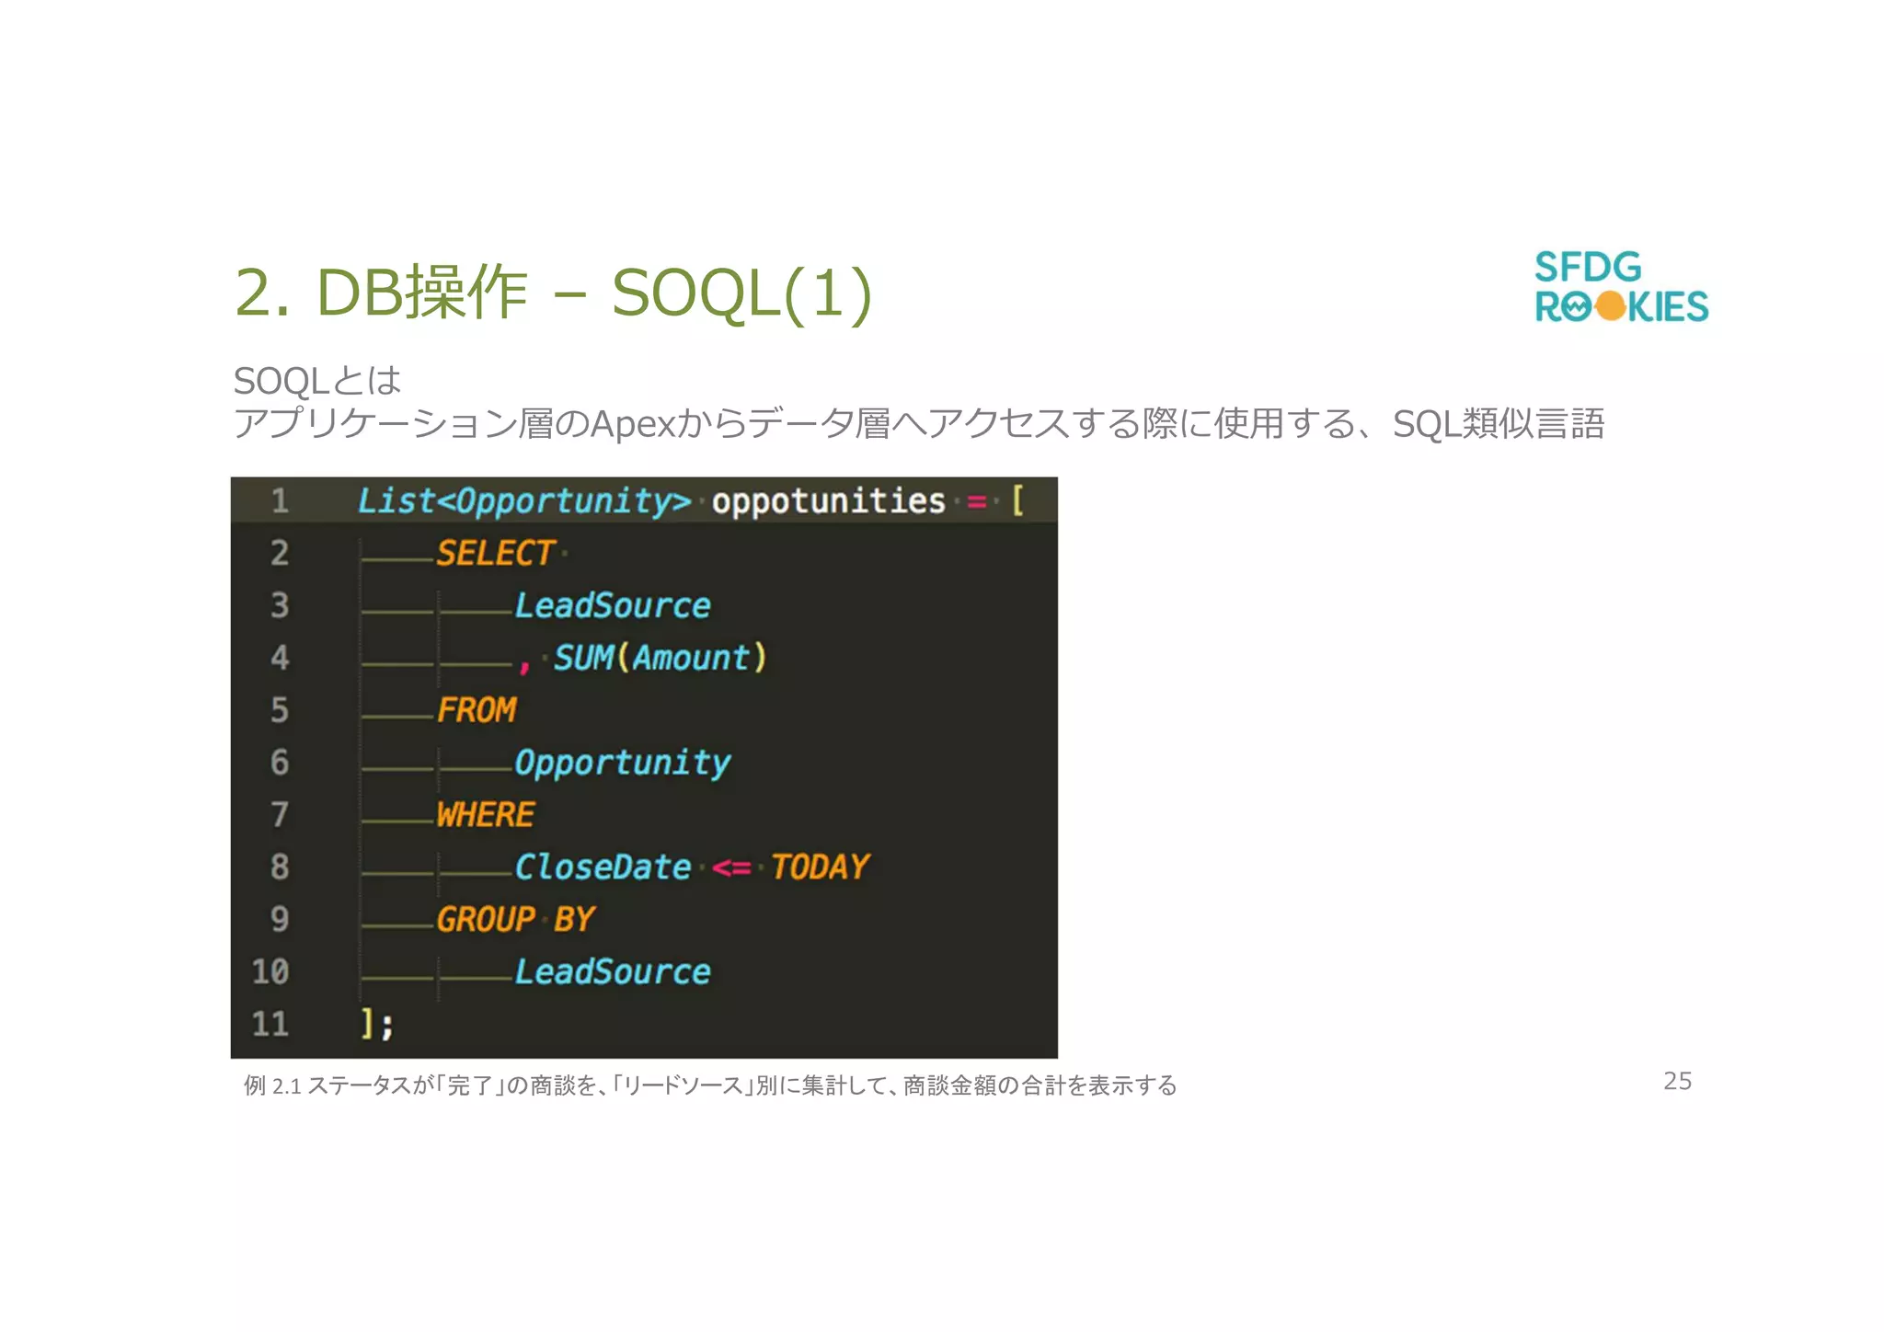The height and width of the screenshot is (1332, 1884).
Task: Select the text 'SOQLとは'
Action: [317, 380]
